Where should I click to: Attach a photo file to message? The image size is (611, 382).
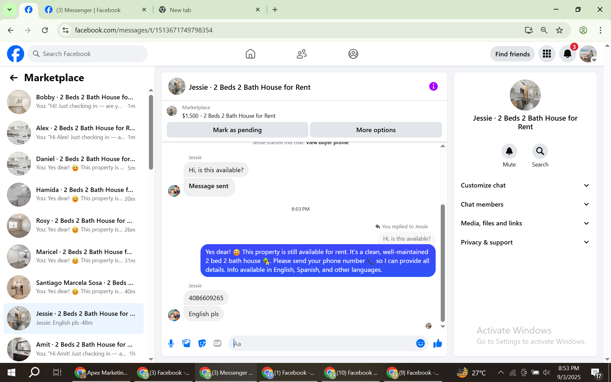point(186,343)
